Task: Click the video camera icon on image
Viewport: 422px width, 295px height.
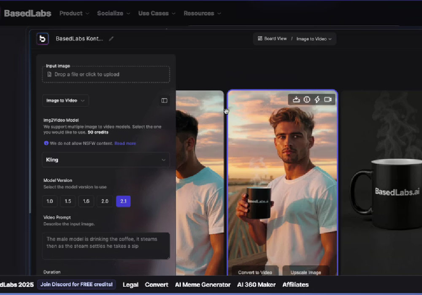Action: [x=328, y=99]
